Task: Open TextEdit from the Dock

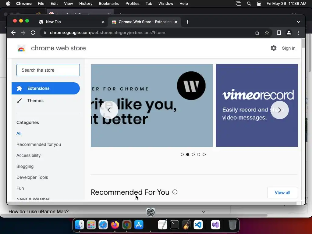Action: tap(162, 225)
